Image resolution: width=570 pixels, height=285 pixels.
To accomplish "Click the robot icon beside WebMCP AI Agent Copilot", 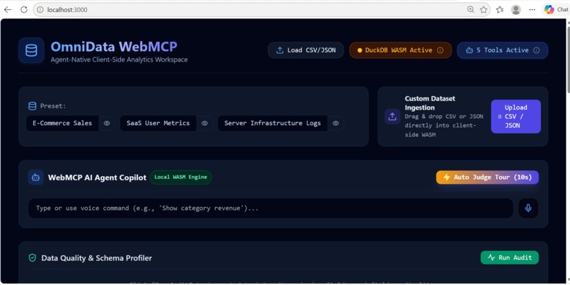I will 35,178.
